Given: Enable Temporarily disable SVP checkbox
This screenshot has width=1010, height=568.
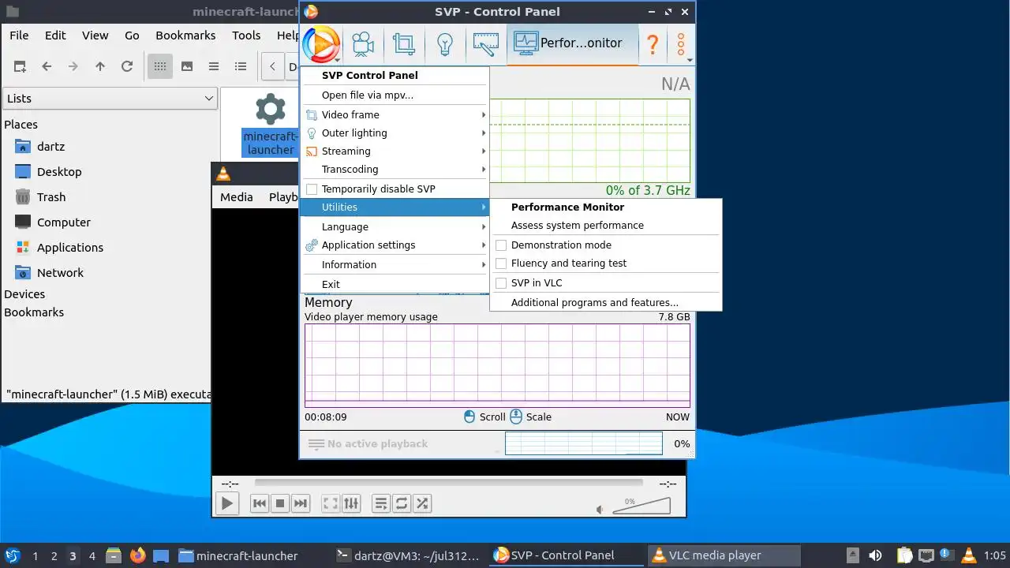Looking at the screenshot, I should point(312,189).
